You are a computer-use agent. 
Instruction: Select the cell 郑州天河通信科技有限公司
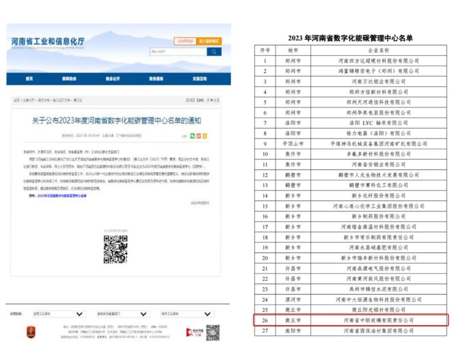(x=379, y=102)
